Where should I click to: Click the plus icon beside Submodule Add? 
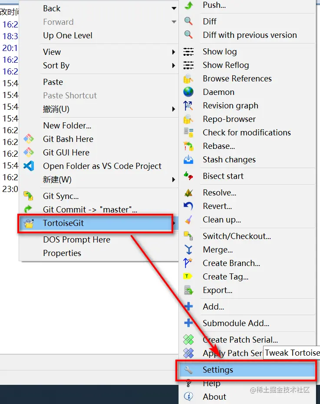(188, 323)
